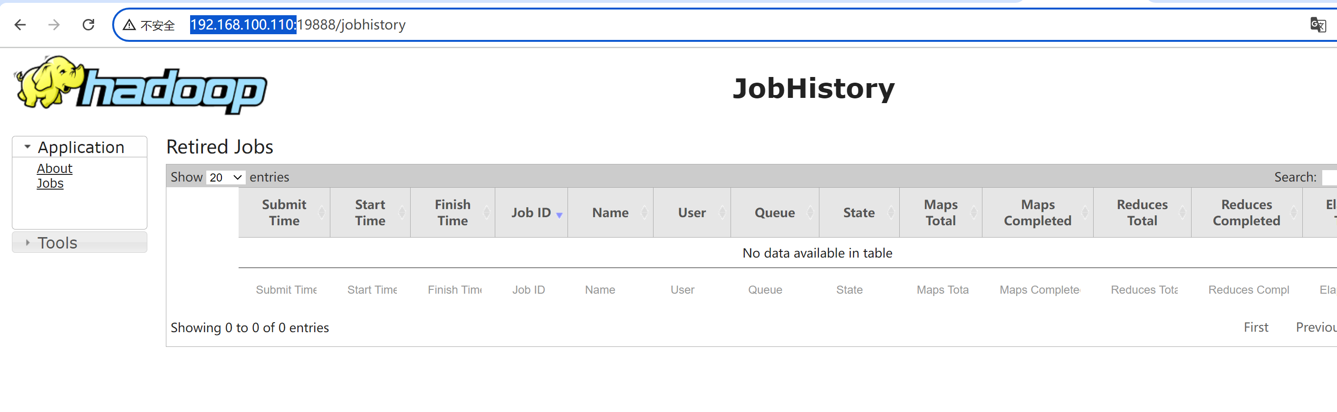Image resolution: width=1337 pixels, height=412 pixels.
Task: Click the 'No data available in table' message
Action: [x=818, y=253]
